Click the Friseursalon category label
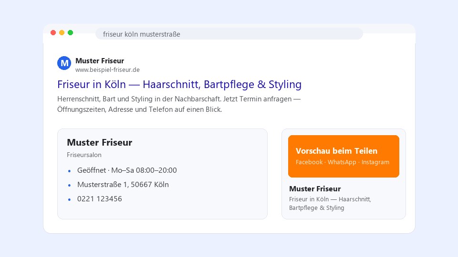 84,155
